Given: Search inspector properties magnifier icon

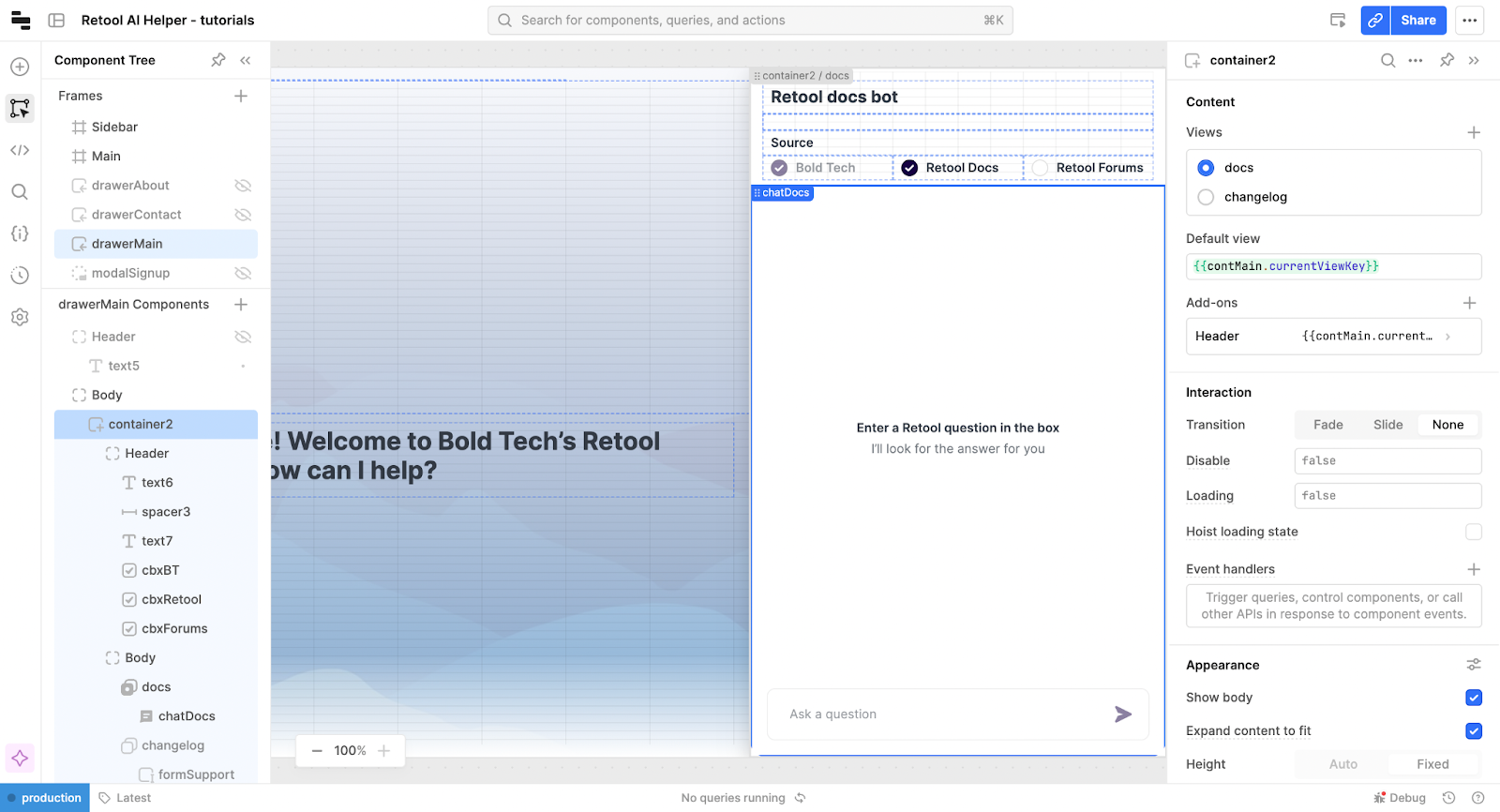Looking at the screenshot, I should point(1387,60).
